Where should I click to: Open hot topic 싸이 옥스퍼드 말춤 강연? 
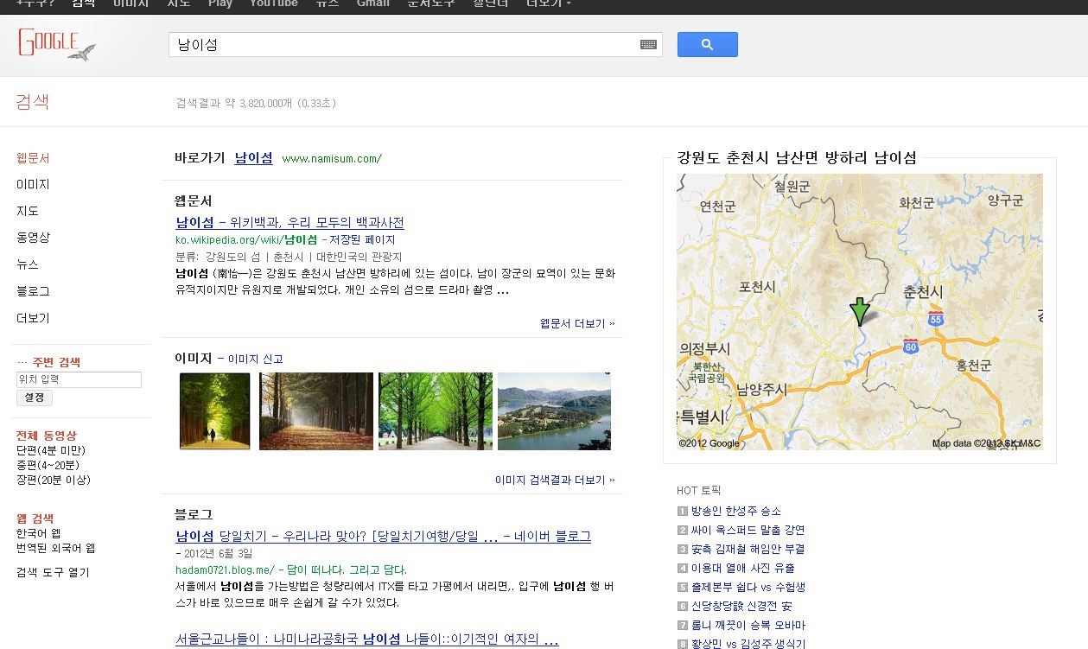pyautogui.click(x=748, y=530)
